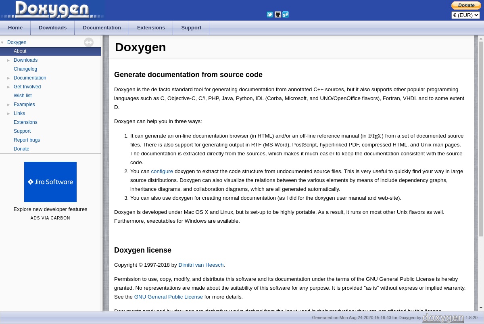The image size is (484, 324).
Task: Open the Downloads menu tab
Action: [x=53, y=28]
